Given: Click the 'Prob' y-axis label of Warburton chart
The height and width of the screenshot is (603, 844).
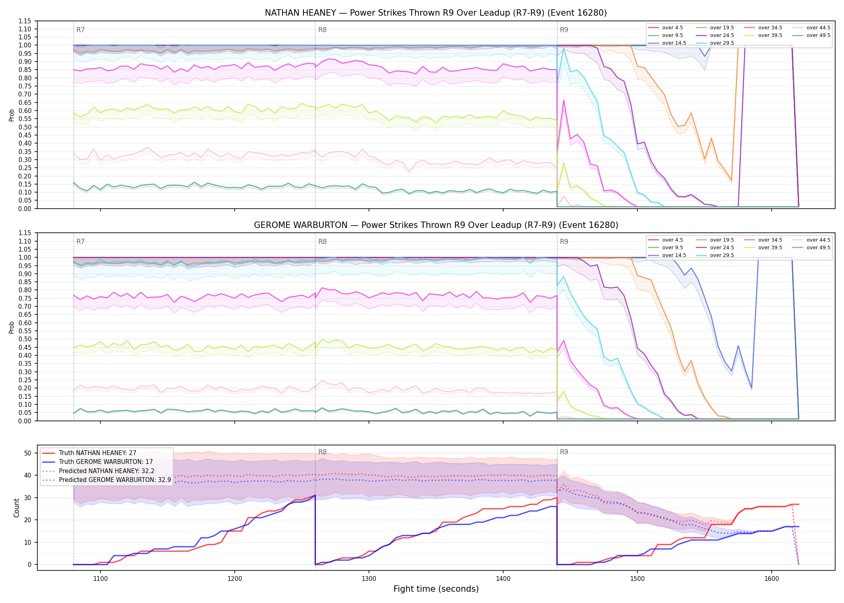Looking at the screenshot, I should pyautogui.click(x=11, y=327).
